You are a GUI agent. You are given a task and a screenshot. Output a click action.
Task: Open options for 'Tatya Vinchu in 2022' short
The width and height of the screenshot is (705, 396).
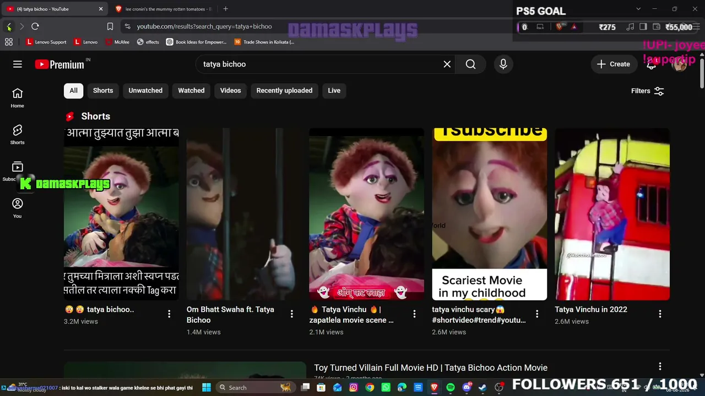tap(660, 313)
